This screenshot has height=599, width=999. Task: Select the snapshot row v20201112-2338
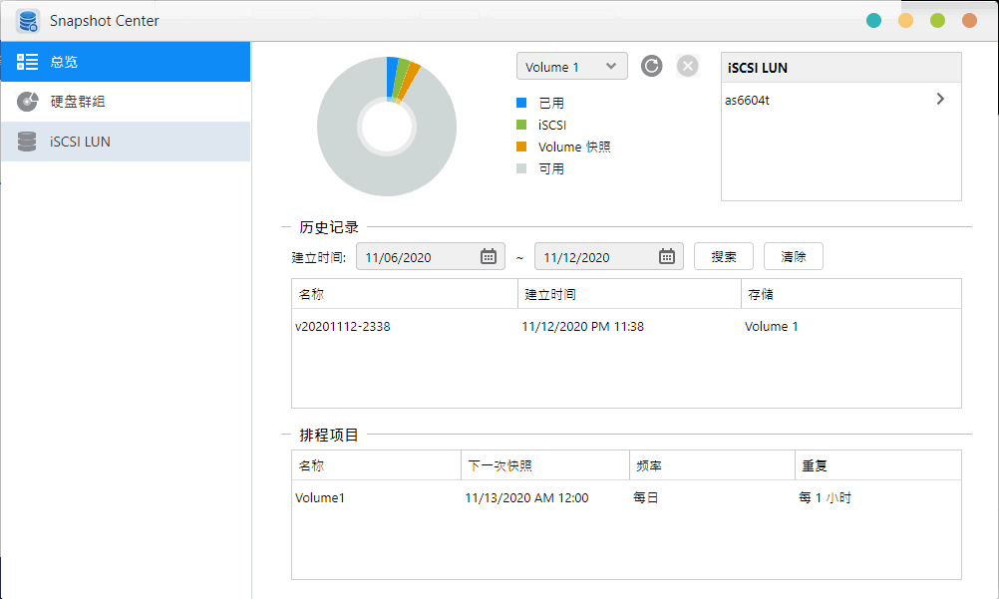click(339, 326)
